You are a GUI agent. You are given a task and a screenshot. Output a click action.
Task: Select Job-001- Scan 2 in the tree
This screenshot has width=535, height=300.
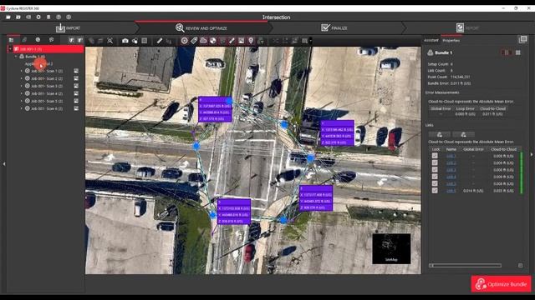pyautogui.click(x=47, y=78)
